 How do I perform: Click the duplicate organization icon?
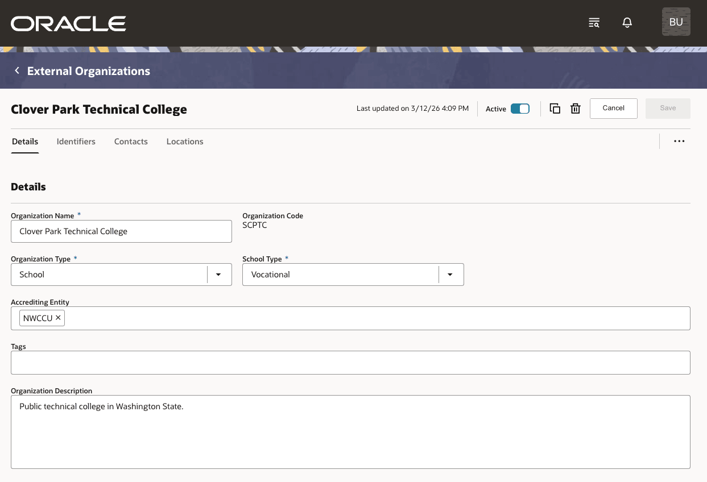point(555,109)
